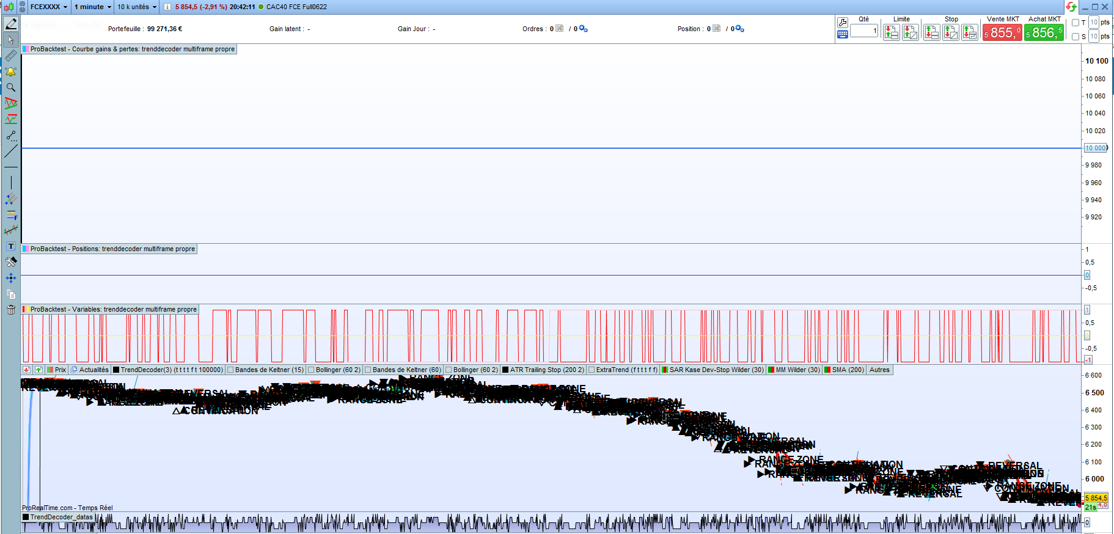1114x534 pixels.
Task: Select the vertical line tool
Action: pyautogui.click(x=11, y=183)
